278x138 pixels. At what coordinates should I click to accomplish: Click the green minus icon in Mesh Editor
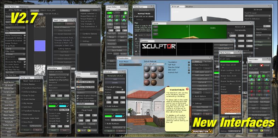259,84
